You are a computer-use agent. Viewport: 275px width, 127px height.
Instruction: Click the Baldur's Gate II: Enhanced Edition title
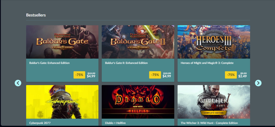[x=126, y=63]
